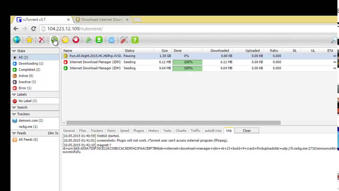Open the plugins tools wrench icon

pyautogui.click(x=124, y=40)
